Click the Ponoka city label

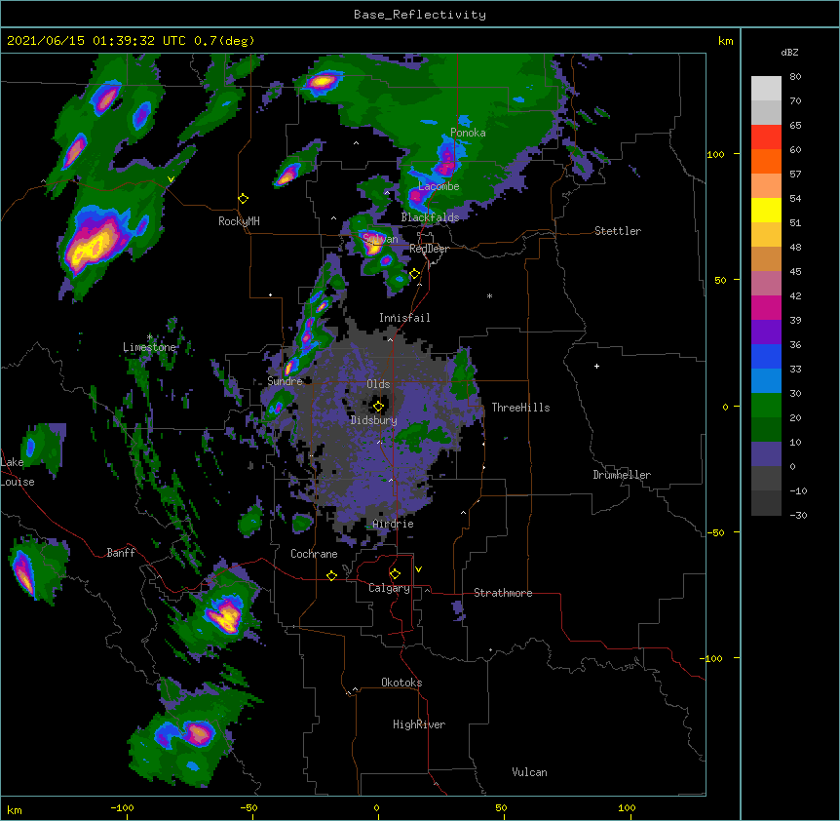(x=468, y=133)
